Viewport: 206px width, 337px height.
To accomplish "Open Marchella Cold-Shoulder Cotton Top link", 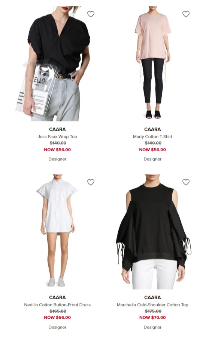I will click(x=152, y=305).
